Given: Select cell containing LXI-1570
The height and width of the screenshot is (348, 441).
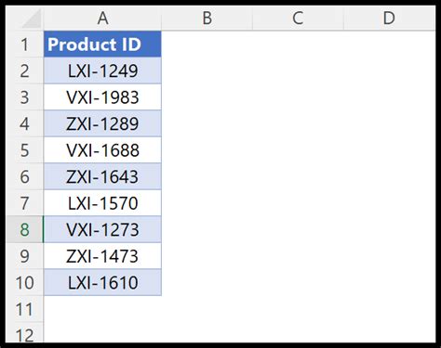Looking at the screenshot, I should point(102,203).
